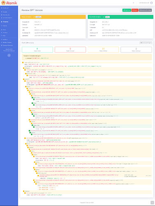Click the Atomik logo
This screenshot has height=206, width=155.
click(x=9, y=3)
